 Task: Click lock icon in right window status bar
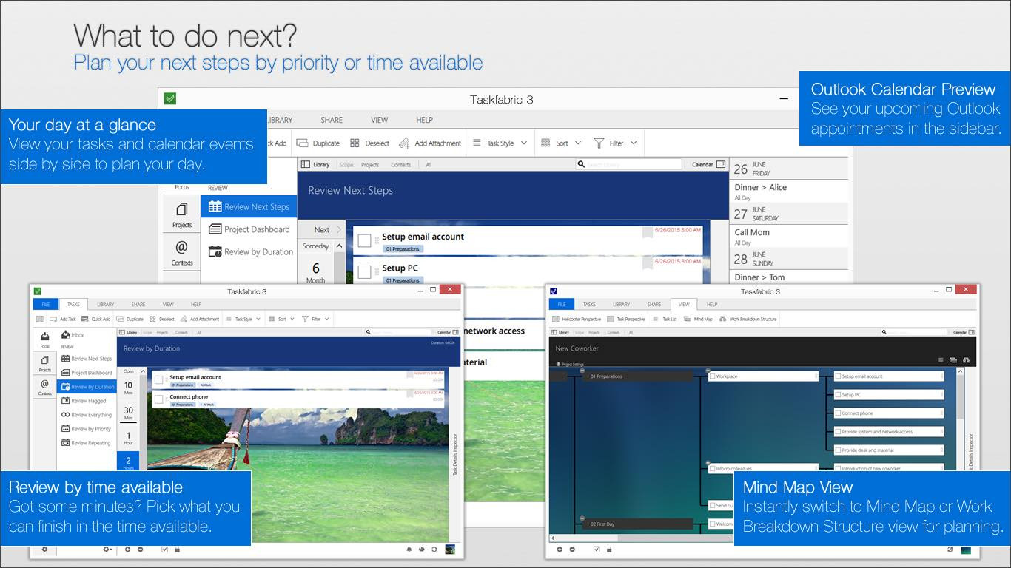[609, 550]
